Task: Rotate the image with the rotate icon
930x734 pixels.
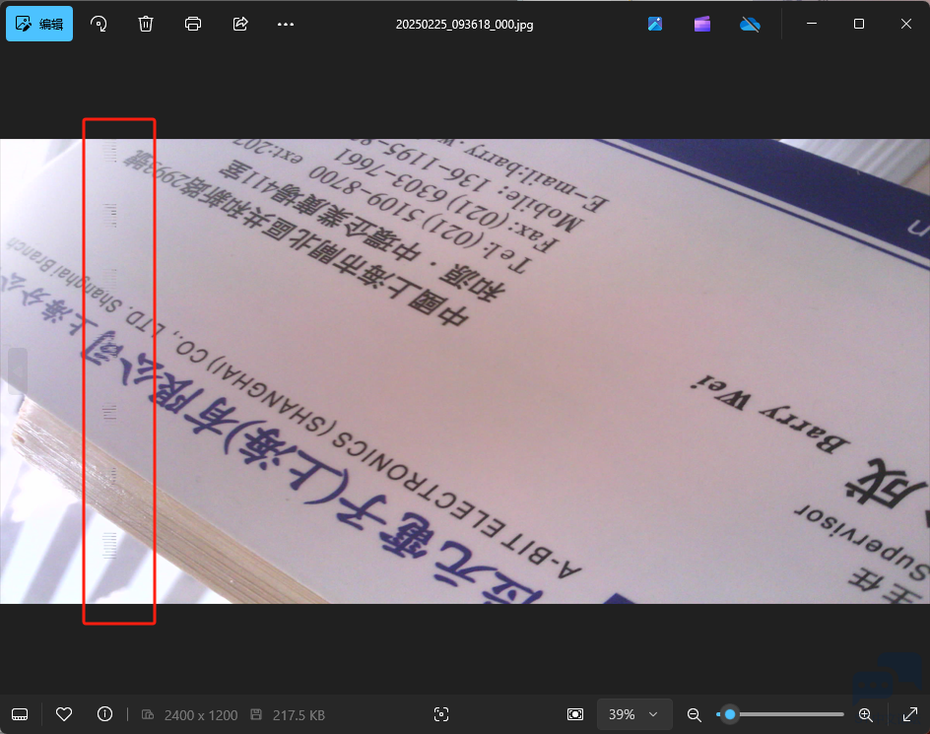Action: pyautogui.click(x=99, y=24)
